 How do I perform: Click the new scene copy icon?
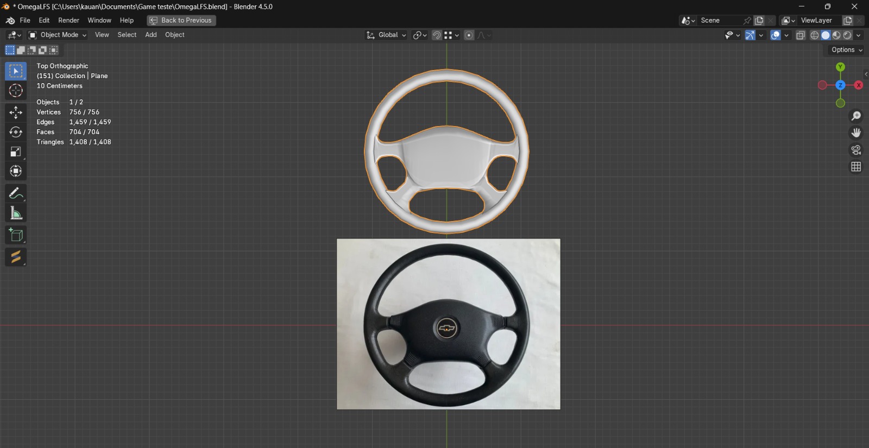(x=759, y=21)
